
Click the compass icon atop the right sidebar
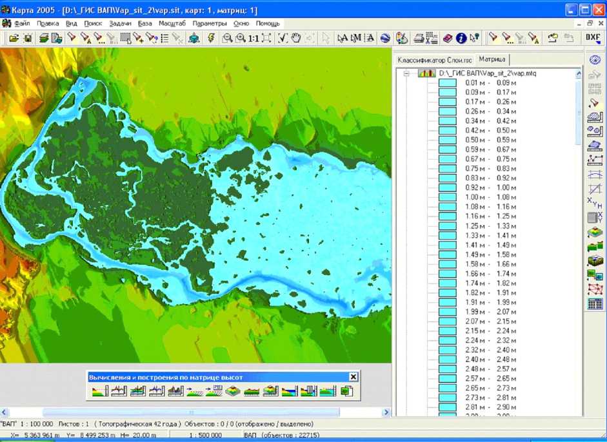point(595,60)
